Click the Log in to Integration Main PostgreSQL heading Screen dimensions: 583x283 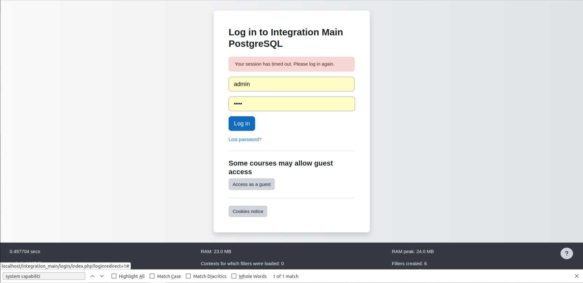pos(286,38)
